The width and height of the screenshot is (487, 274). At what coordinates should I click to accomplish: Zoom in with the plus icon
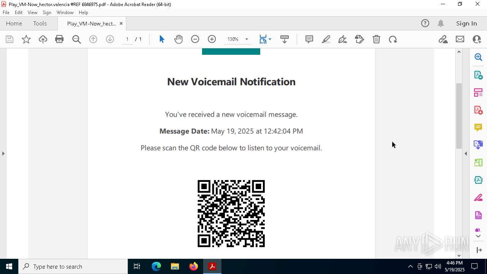click(x=212, y=39)
